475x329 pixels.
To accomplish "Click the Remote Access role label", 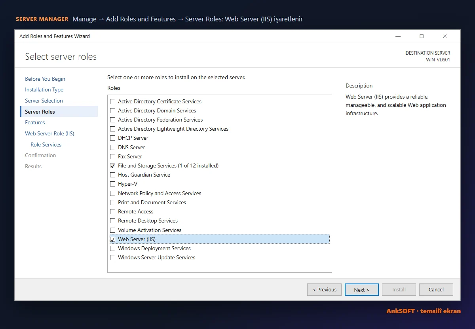I will coord(136,212).
